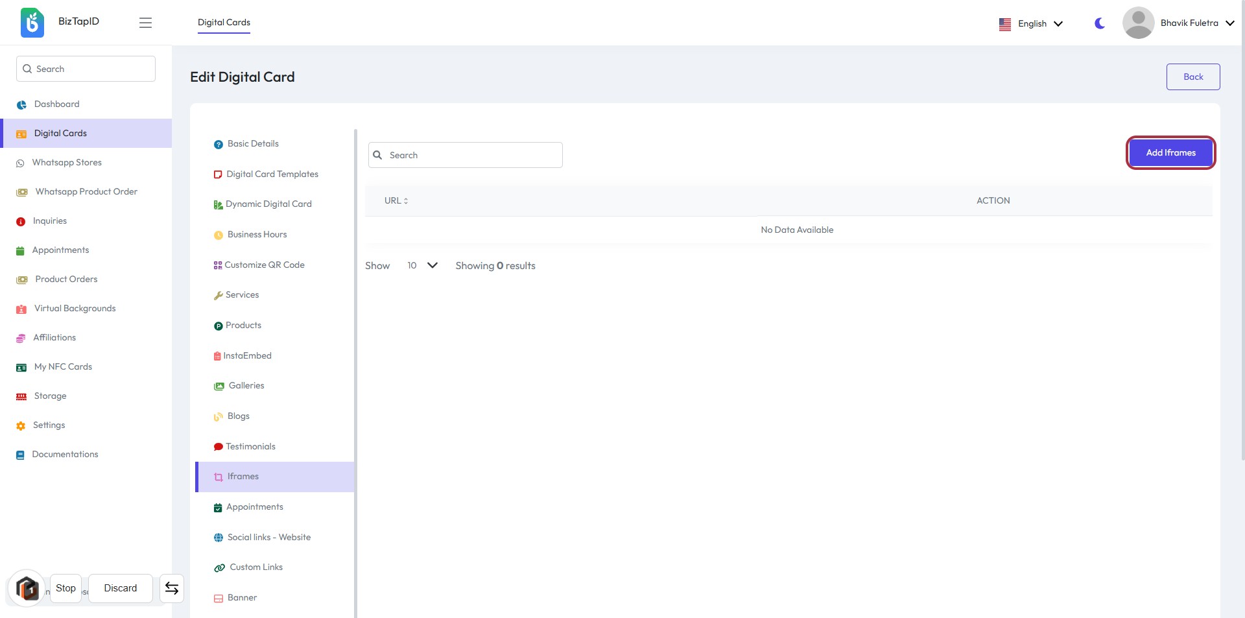Sort the table by URL column
Image resolution: width=1245 pixels, height=618 pixels.
[x=396, y=201]
